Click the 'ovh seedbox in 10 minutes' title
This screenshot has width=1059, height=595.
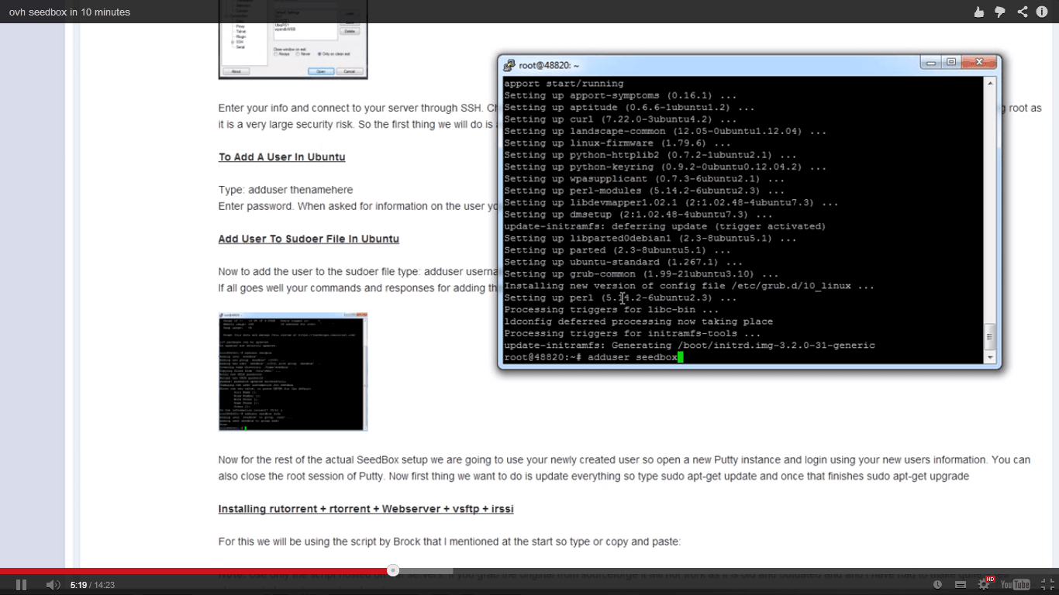click(x=70, y=12)
